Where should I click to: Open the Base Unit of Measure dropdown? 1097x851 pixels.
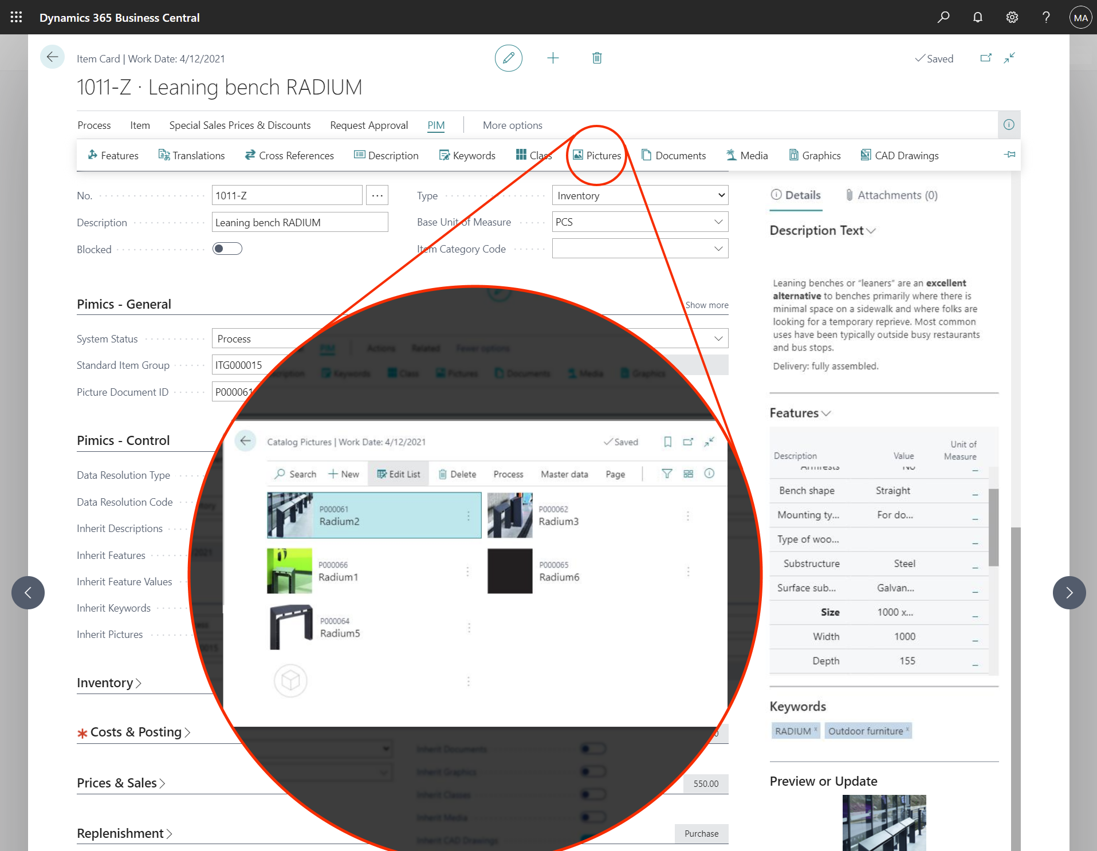(718, 222)
